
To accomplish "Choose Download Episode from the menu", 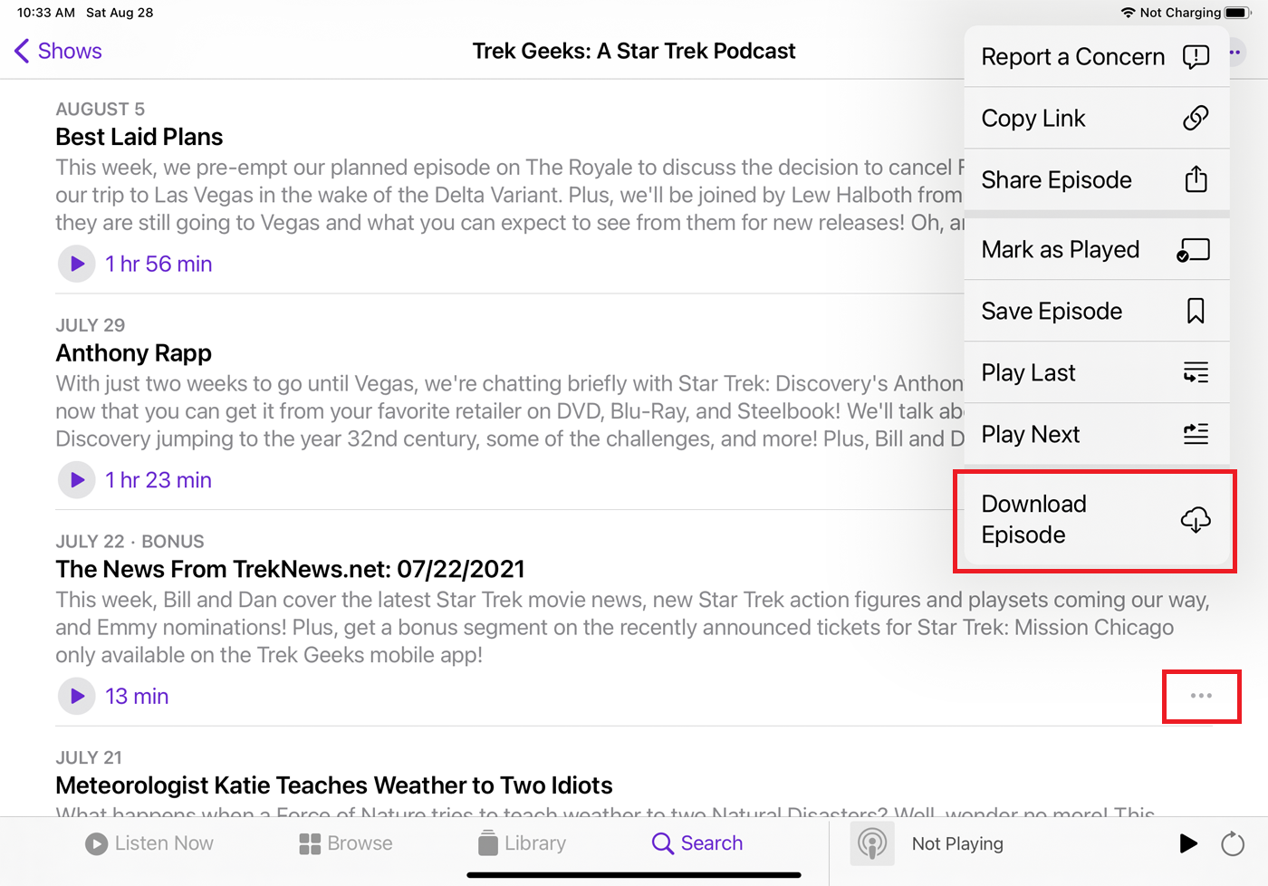I will click(x=1097, y=519).
